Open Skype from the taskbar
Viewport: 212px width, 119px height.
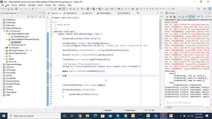tap(118, 116)
